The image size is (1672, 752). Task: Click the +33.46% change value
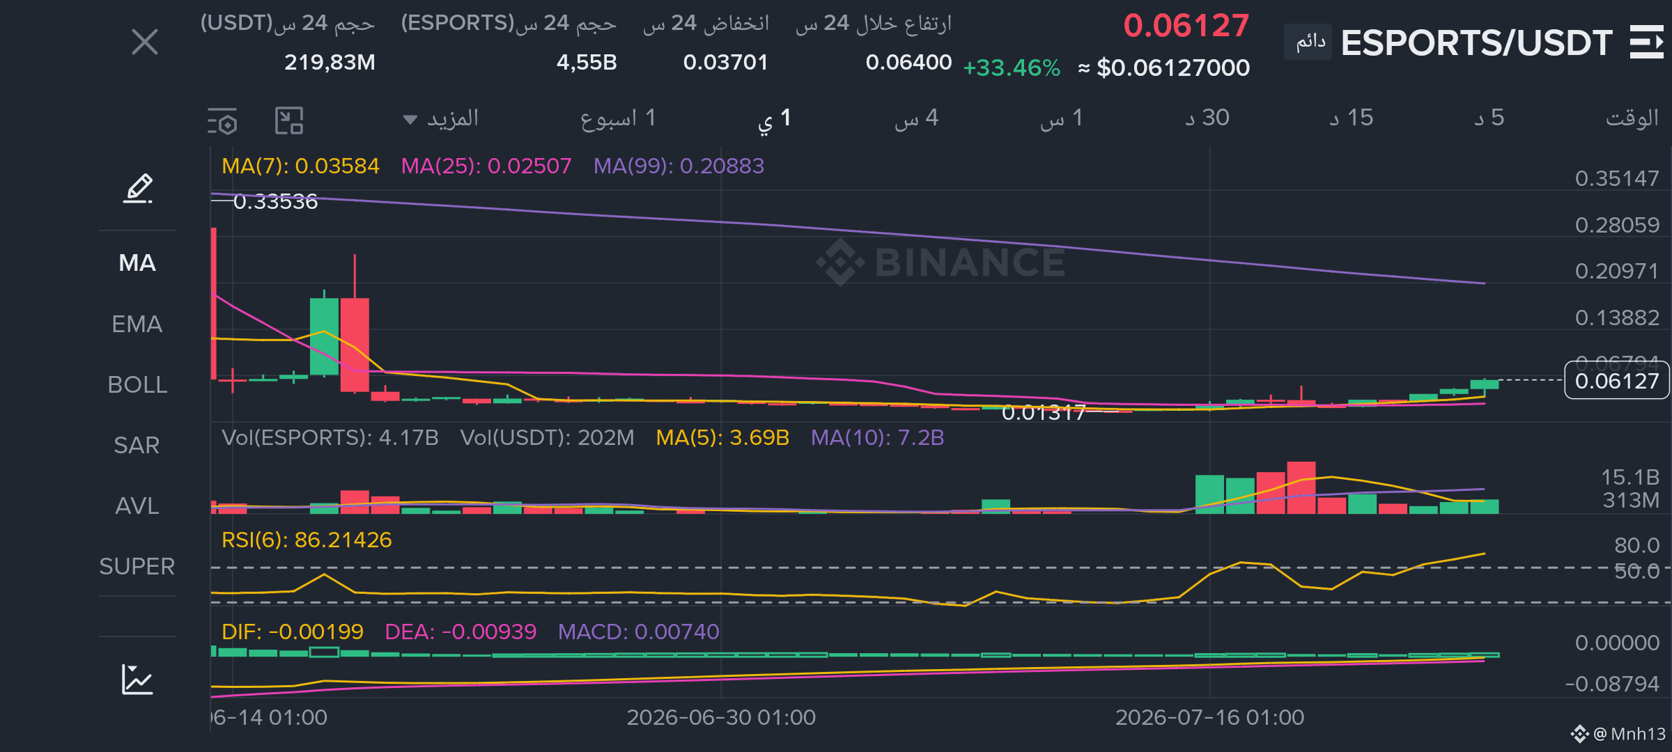1012,68
